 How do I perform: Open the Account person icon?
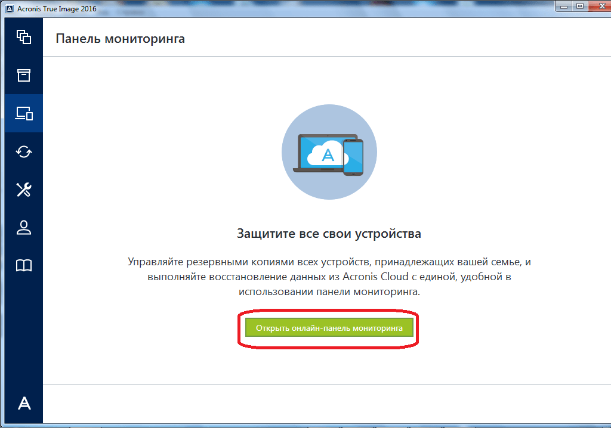coord(24,228)
